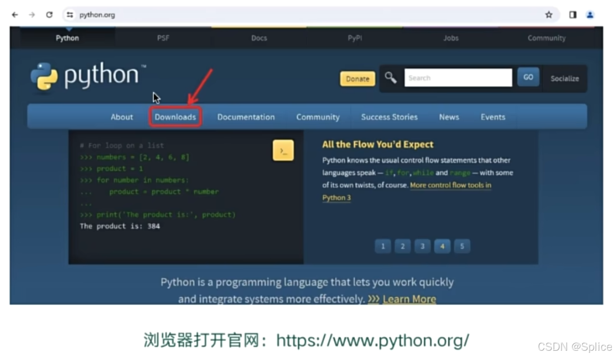614x357 pixels.
Task: Select the search magnifier icon
Action: [x=391, y=77]
